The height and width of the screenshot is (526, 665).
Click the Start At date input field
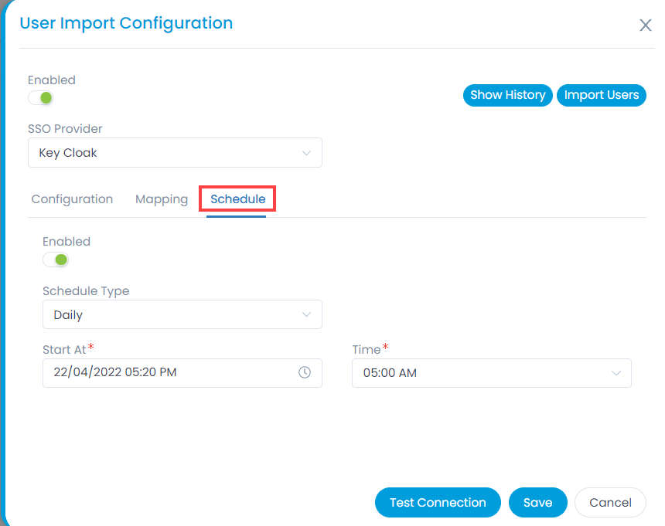(x=182, y=373)
